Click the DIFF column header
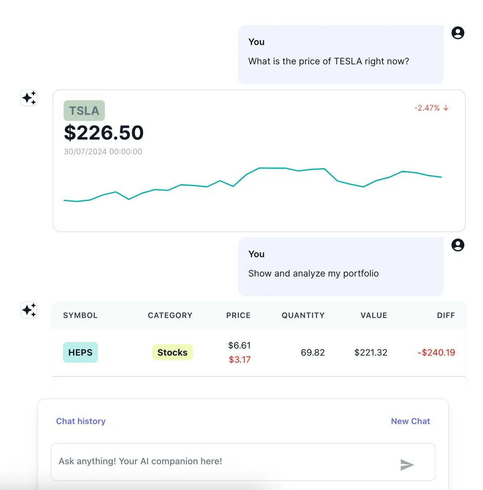The width and height of the screenshot is (483, 490). [x=446, y=315]
